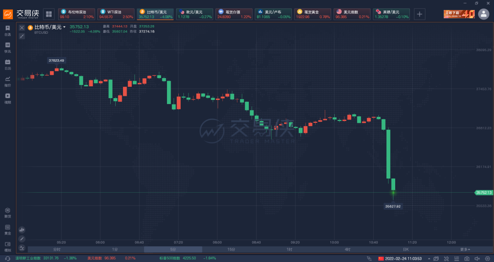
Task: Take a screenshot with camera icon
Action: [x=467, y=258]
